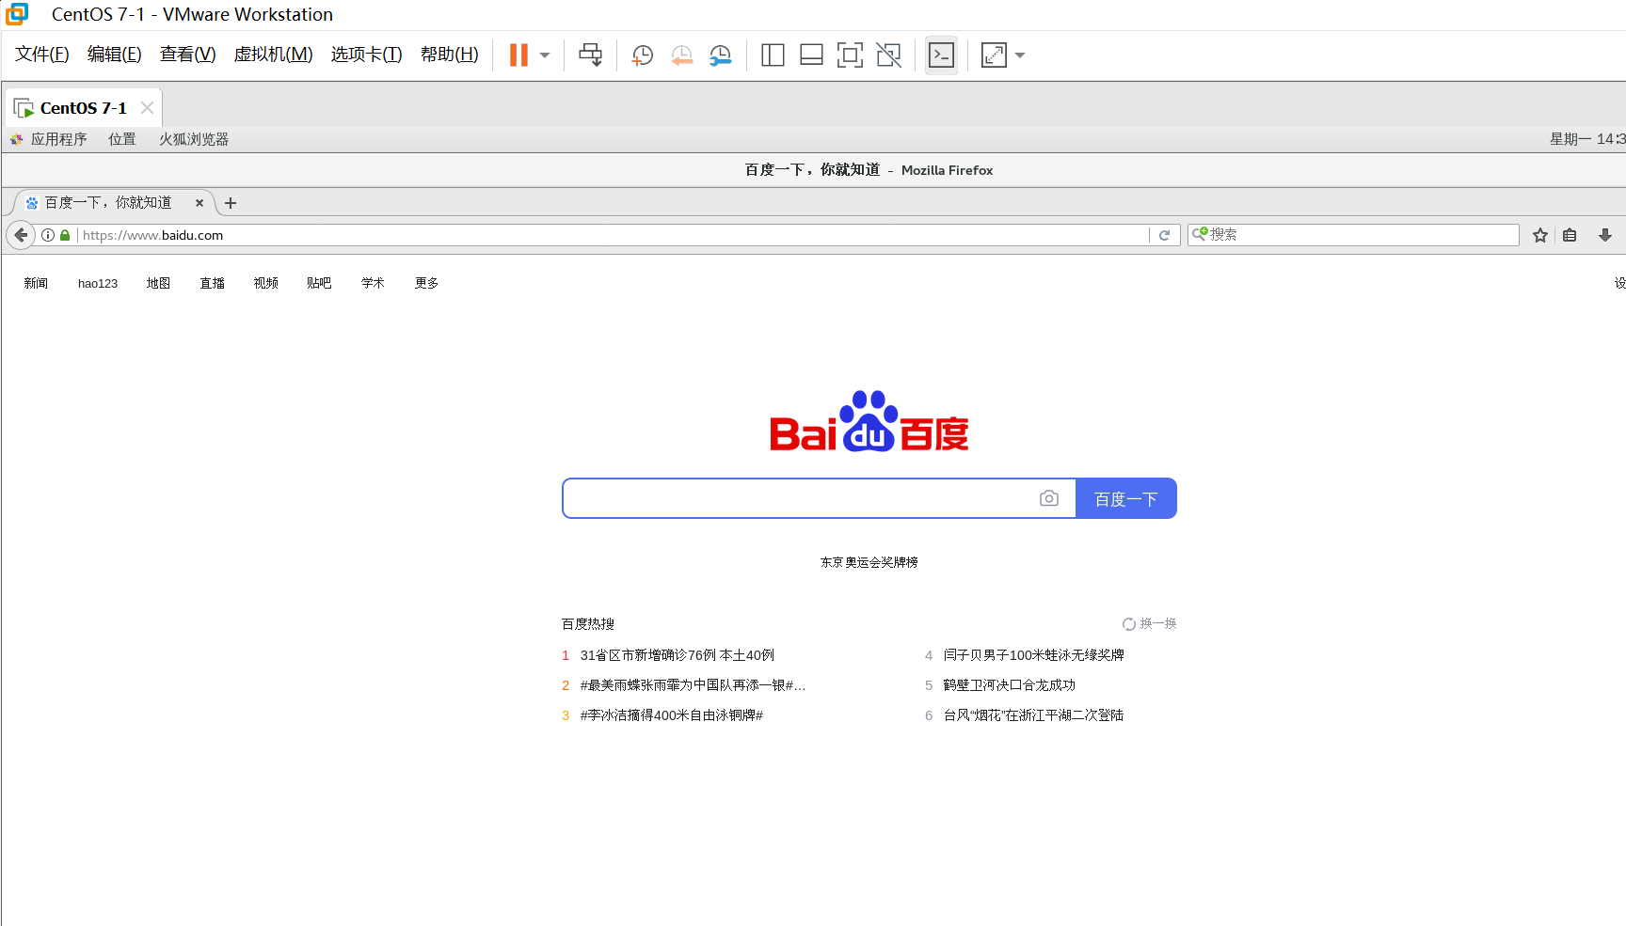Switch to the CentOS 7-1 tab
The width and height of the screenshot is (1626, 926).
(x=83, y=107)
